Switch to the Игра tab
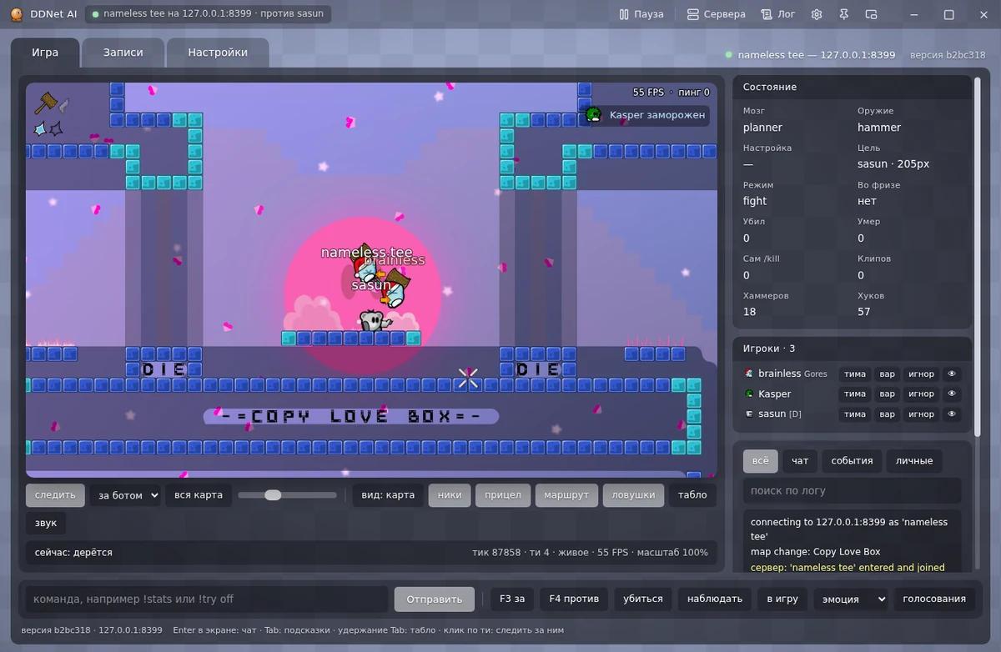Viewport: 1001px width, 652px height. click(x=45, y=53)
